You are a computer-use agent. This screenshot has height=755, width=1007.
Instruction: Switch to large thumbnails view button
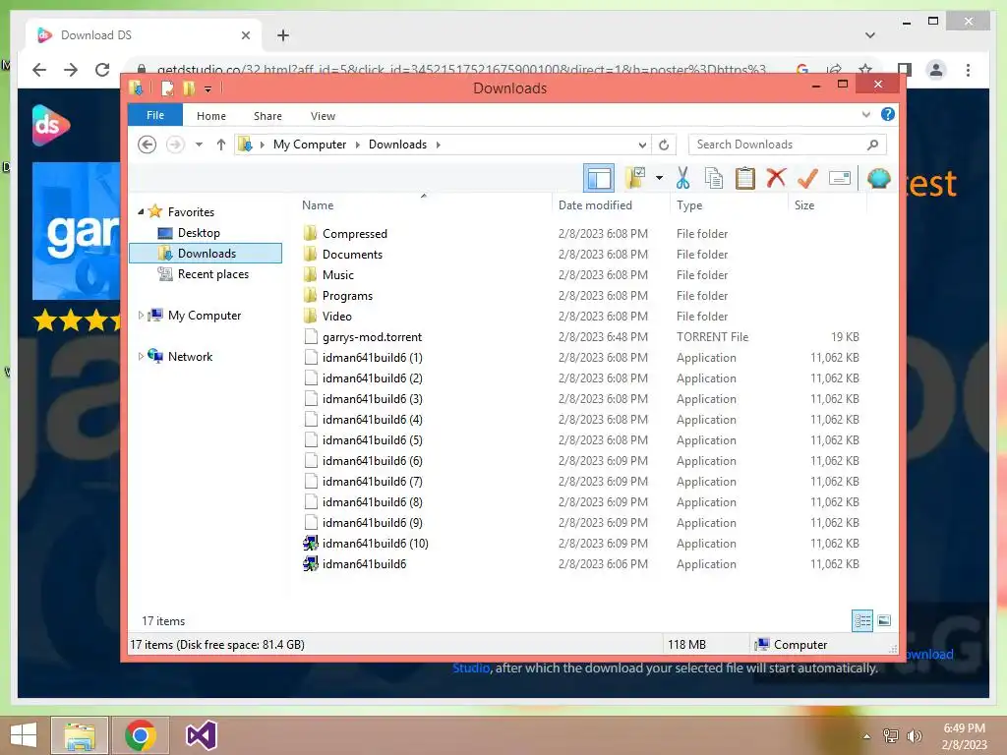pyautogui.click(x=884, y=620)
